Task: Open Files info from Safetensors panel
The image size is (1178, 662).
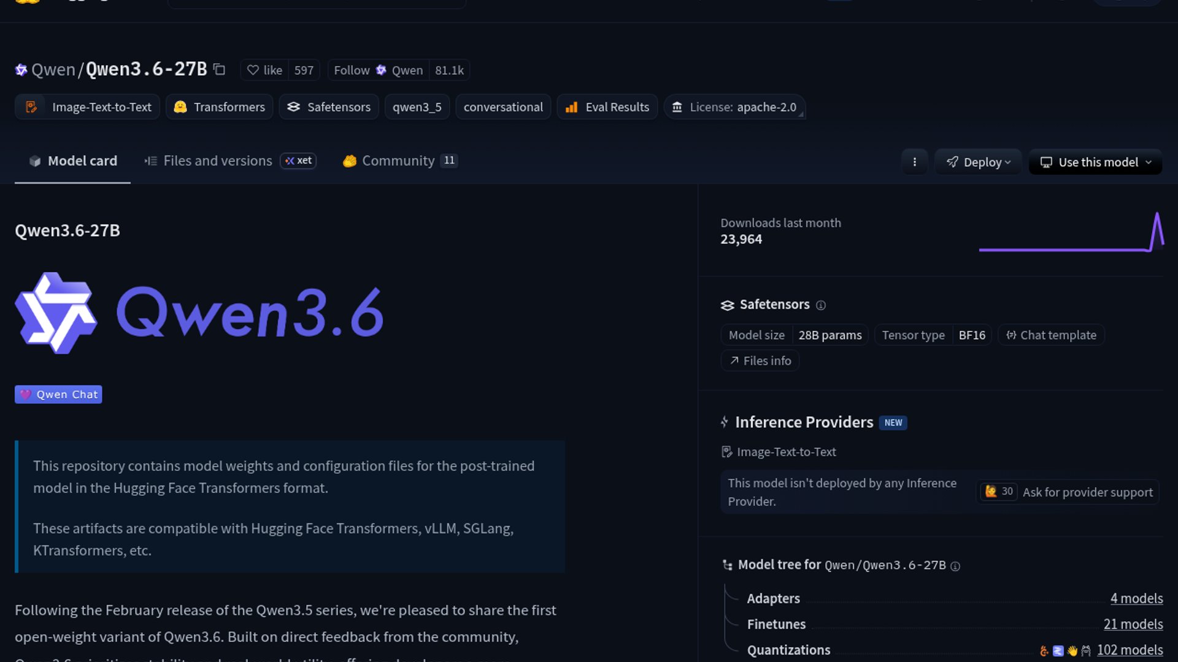Action: [x=760, y=360]
